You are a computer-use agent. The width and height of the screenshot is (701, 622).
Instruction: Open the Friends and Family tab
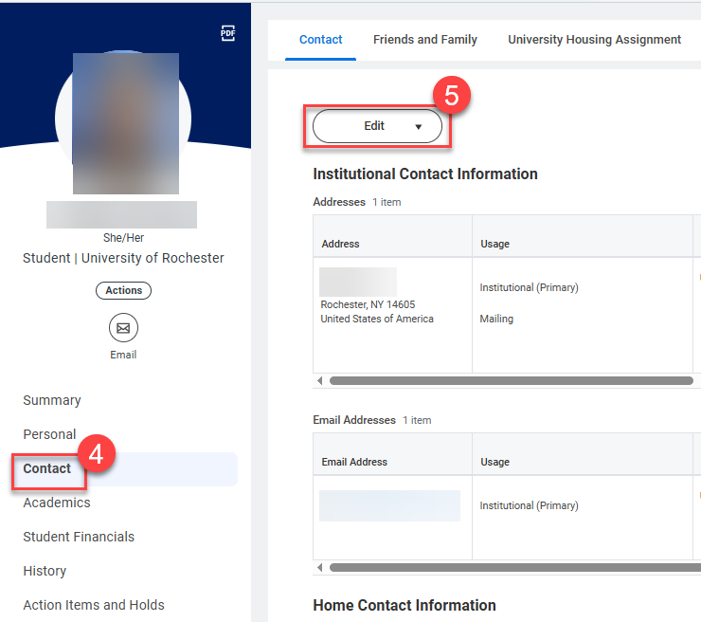[425, 40]
